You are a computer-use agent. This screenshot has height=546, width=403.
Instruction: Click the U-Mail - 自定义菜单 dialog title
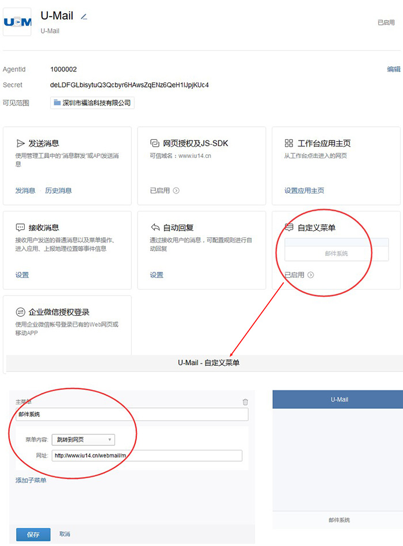(x=208, y=363)
